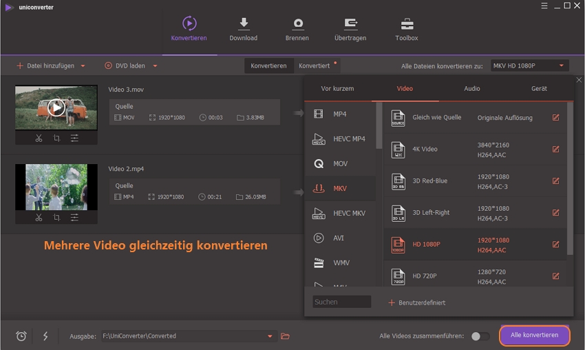Open the Brennen (burn) section

297,29
